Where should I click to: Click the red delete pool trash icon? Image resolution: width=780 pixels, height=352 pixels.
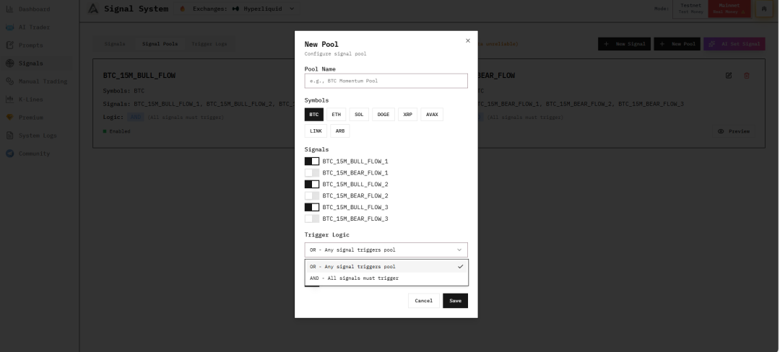tap(747, 76)
